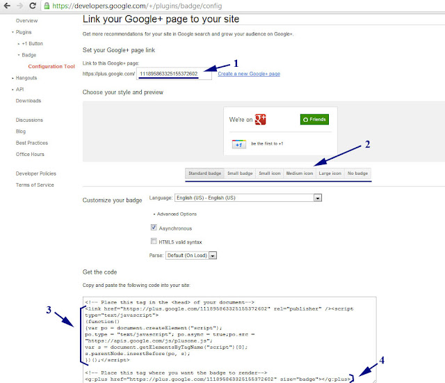
Task: Click the +1 button in badge preview
Action: click(x=238, y=144)
